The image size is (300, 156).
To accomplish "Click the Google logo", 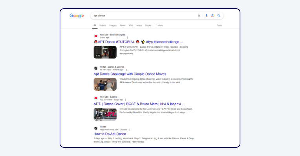I will (x=77, y=16).
